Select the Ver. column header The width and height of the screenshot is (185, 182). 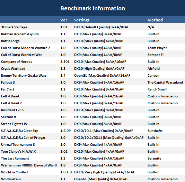64,20
